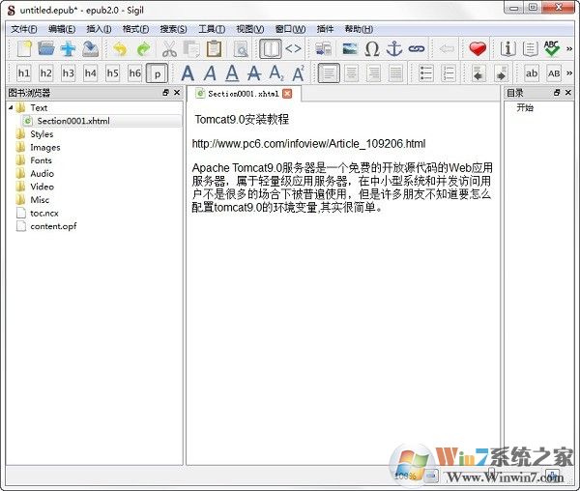Add existing files with plus icon

(68, 48)
